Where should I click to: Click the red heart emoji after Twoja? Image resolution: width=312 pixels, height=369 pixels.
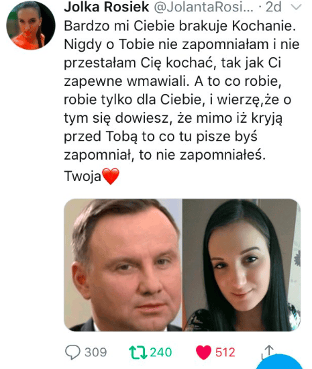pos(111,176)
